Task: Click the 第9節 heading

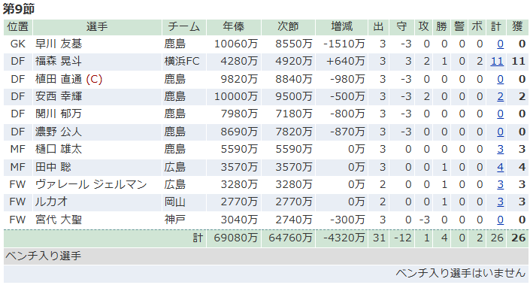Action: [19, 9]
